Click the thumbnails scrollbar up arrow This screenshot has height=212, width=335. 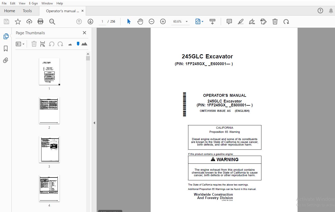[88, 53]
